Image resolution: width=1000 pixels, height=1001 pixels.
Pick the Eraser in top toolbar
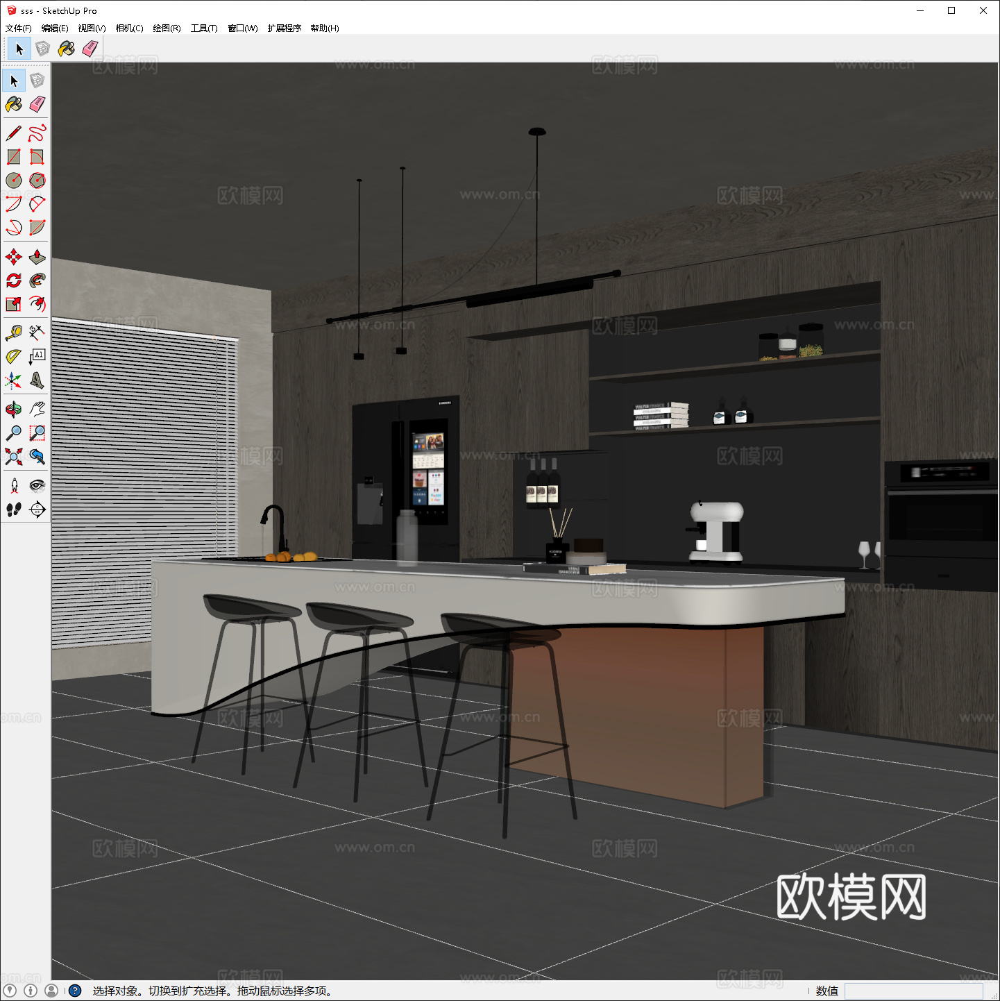pyautogui.click(x=90, y=49)
